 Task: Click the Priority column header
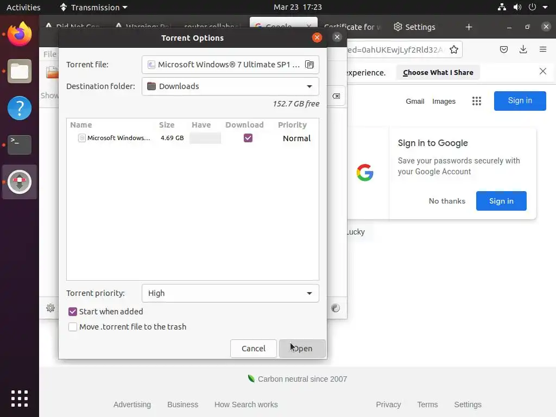[x=292, y=125]
